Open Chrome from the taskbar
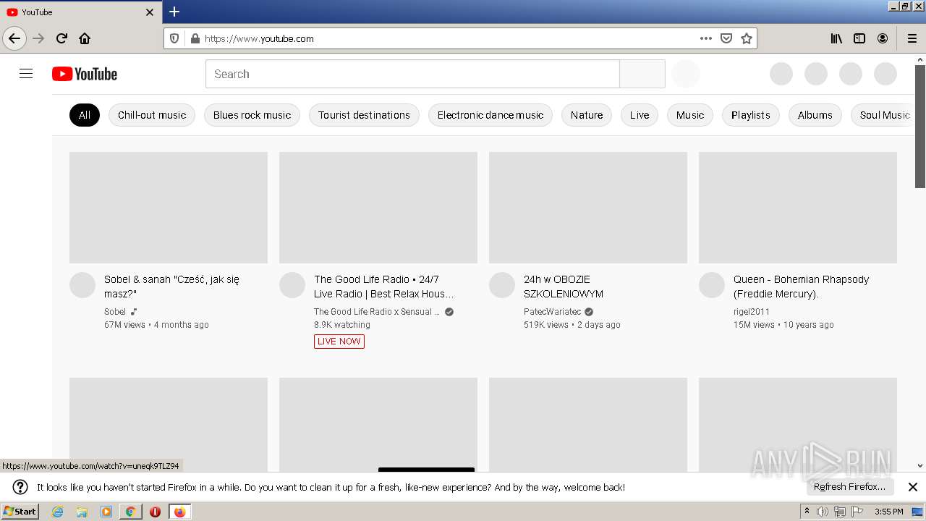Image resolution: width=926 pixels, height=521 pixels. click(130, 512)
